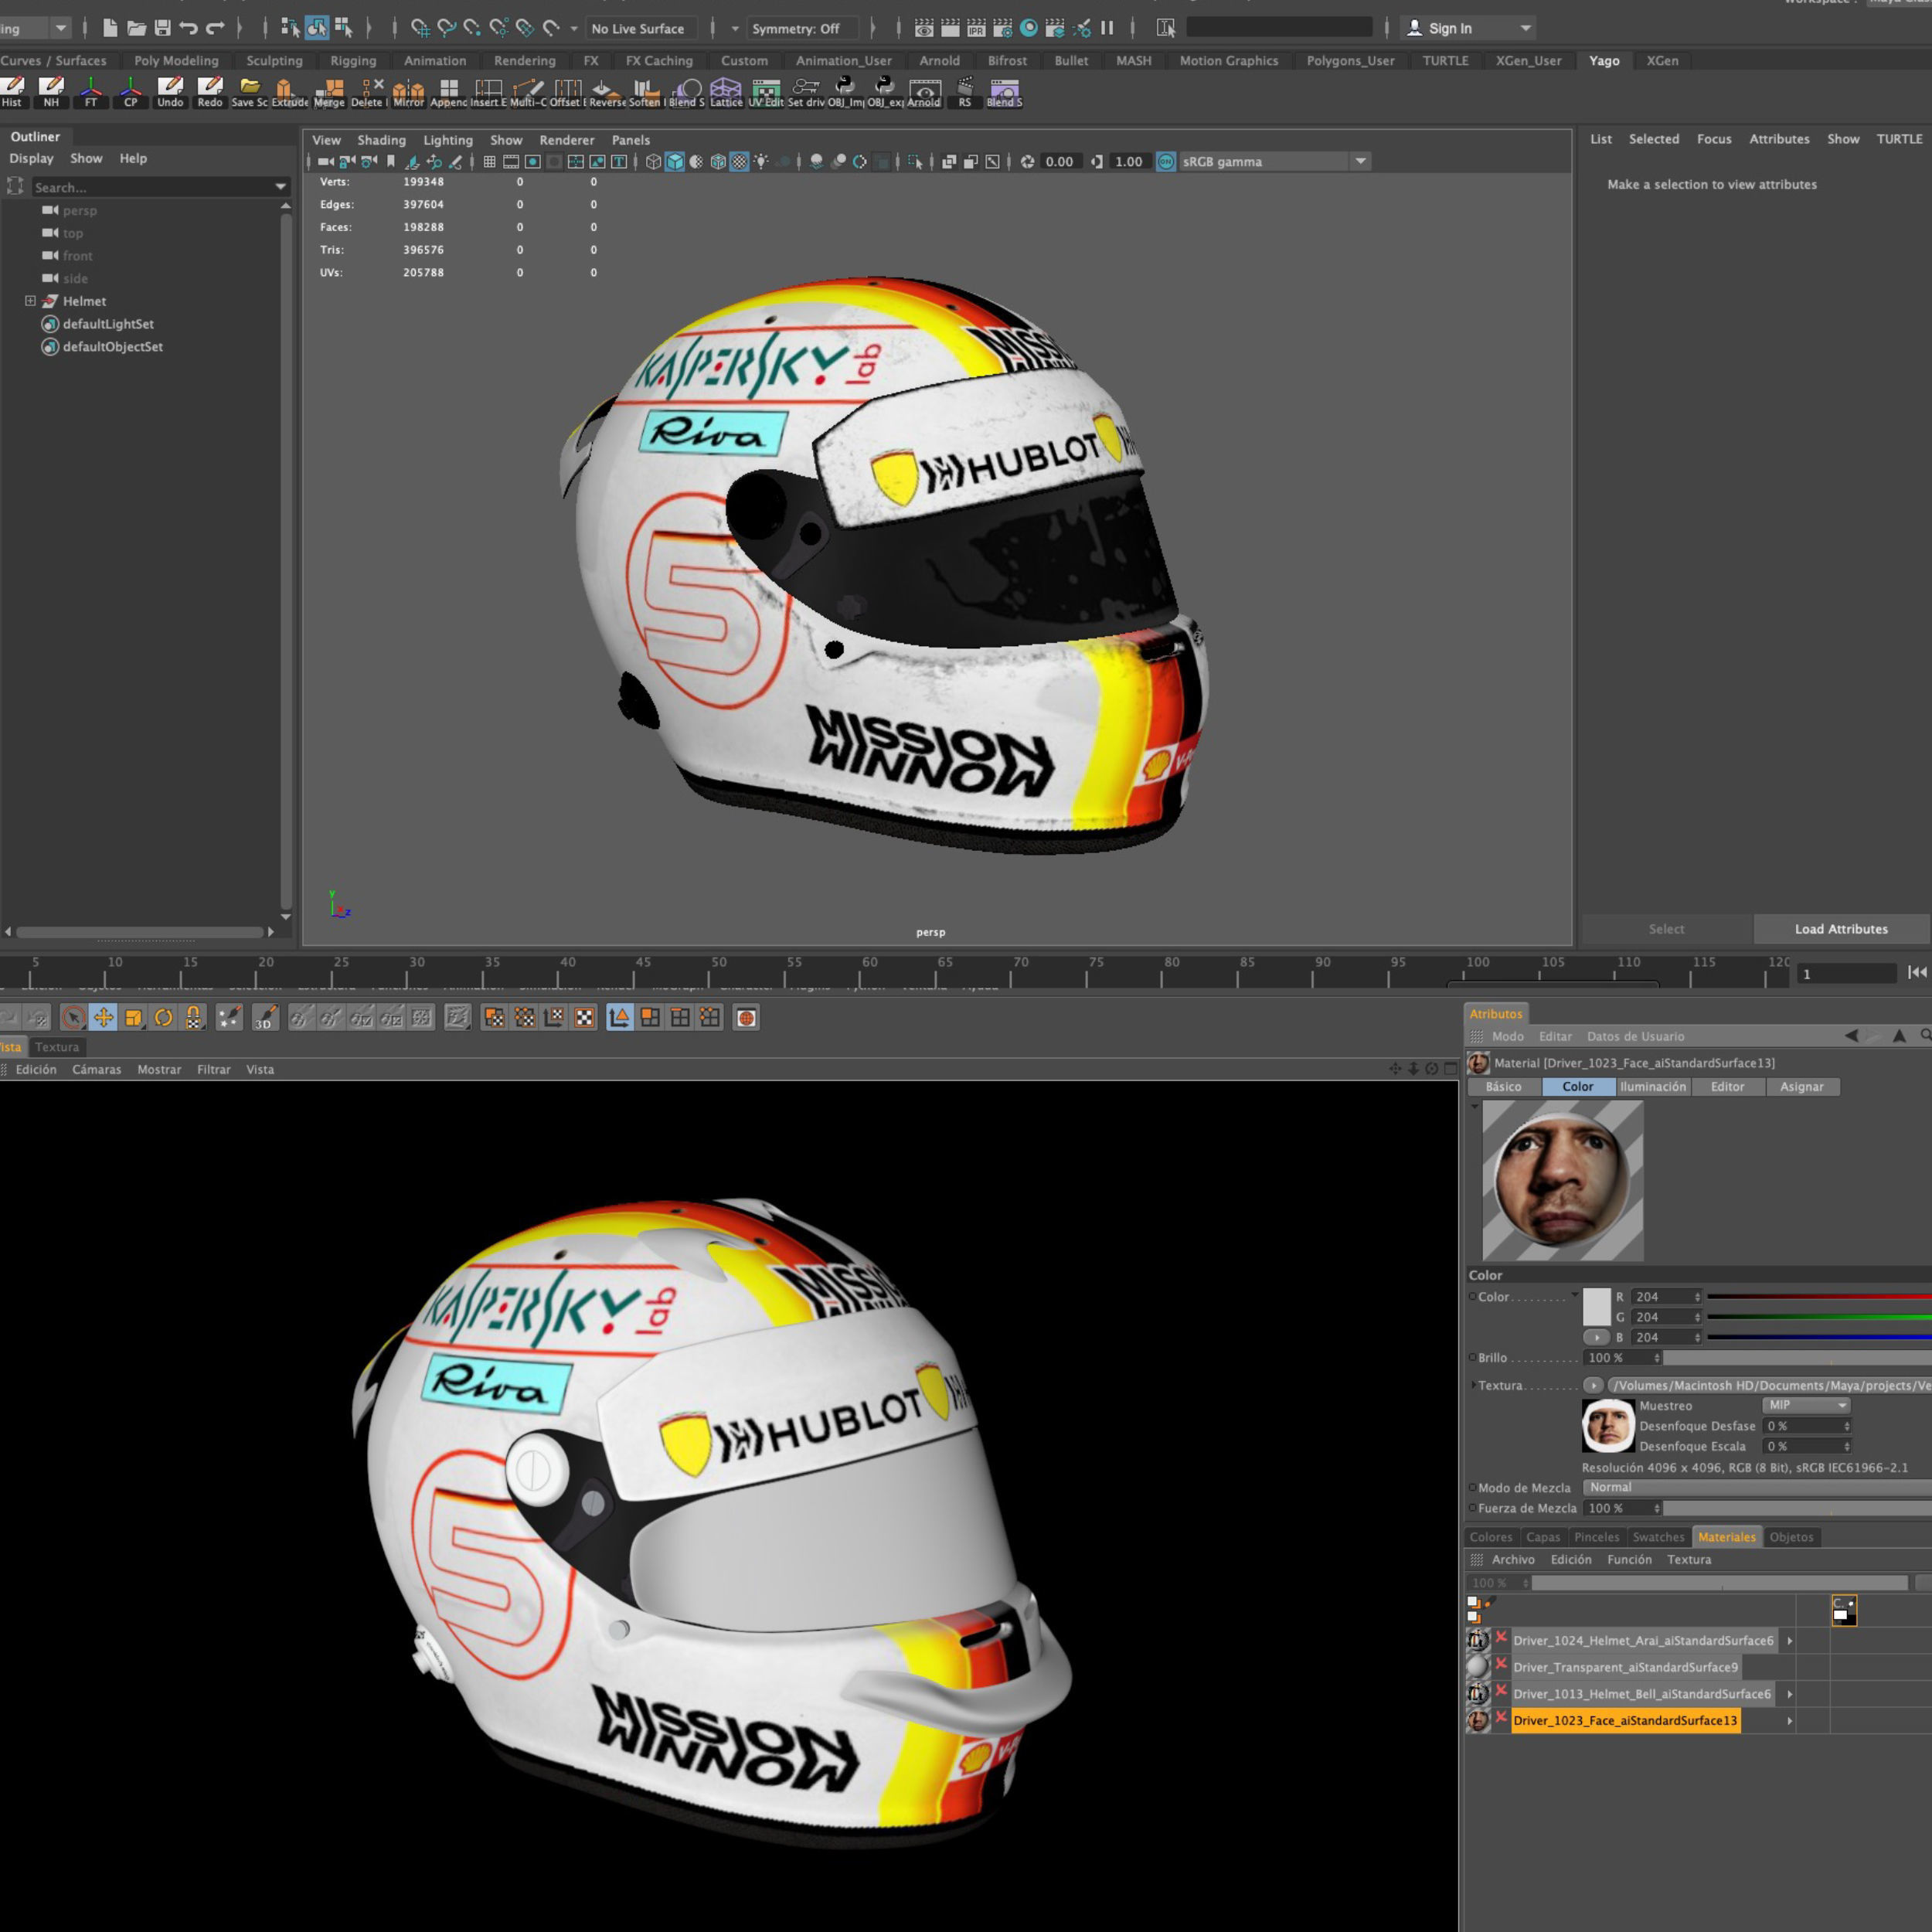Switch to the Iluminación material tab
Screen dimensions: 1932x1932
(x=1652, y=1087)
